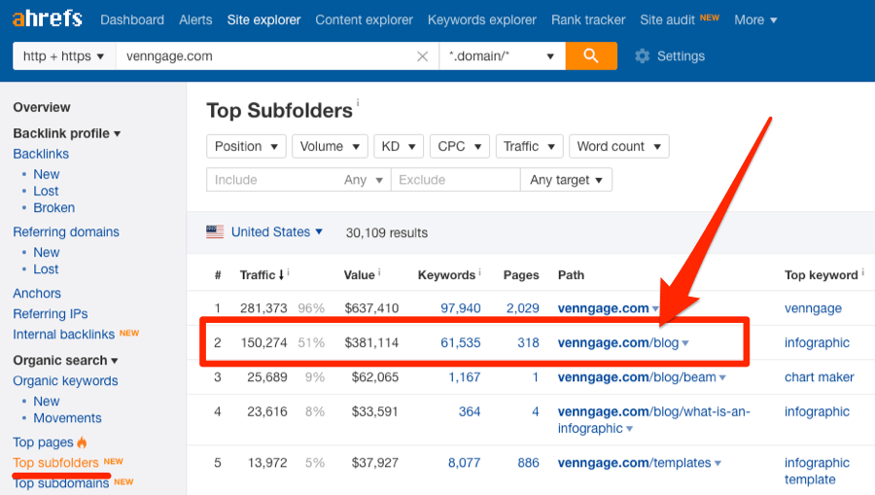Open Broken backlinks
875x495 pixels.
pyautogui.click(x=54, y=207)
